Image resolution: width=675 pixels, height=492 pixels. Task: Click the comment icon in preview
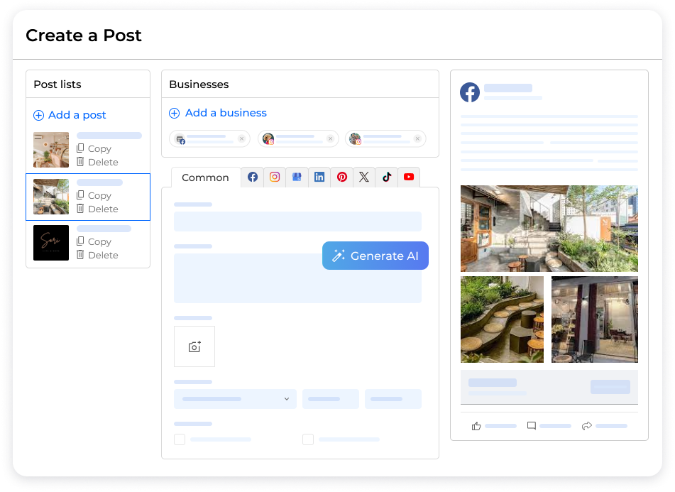tap(532, 426)
